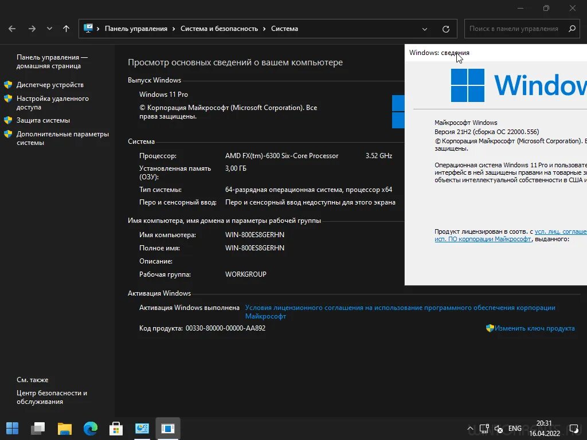Screen dimensions: 587x440
Task: Select '3,00 ГБ' installed memory value
Action: 236,168
